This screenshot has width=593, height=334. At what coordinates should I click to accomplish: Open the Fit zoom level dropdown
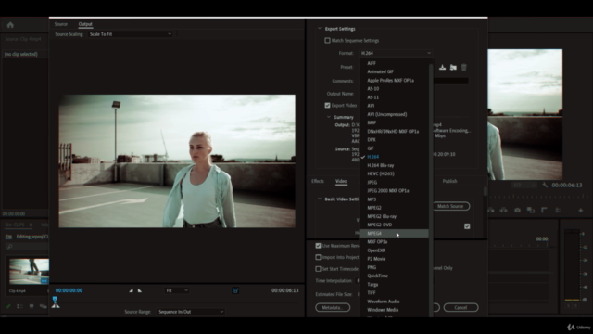[x=177, y=290]
